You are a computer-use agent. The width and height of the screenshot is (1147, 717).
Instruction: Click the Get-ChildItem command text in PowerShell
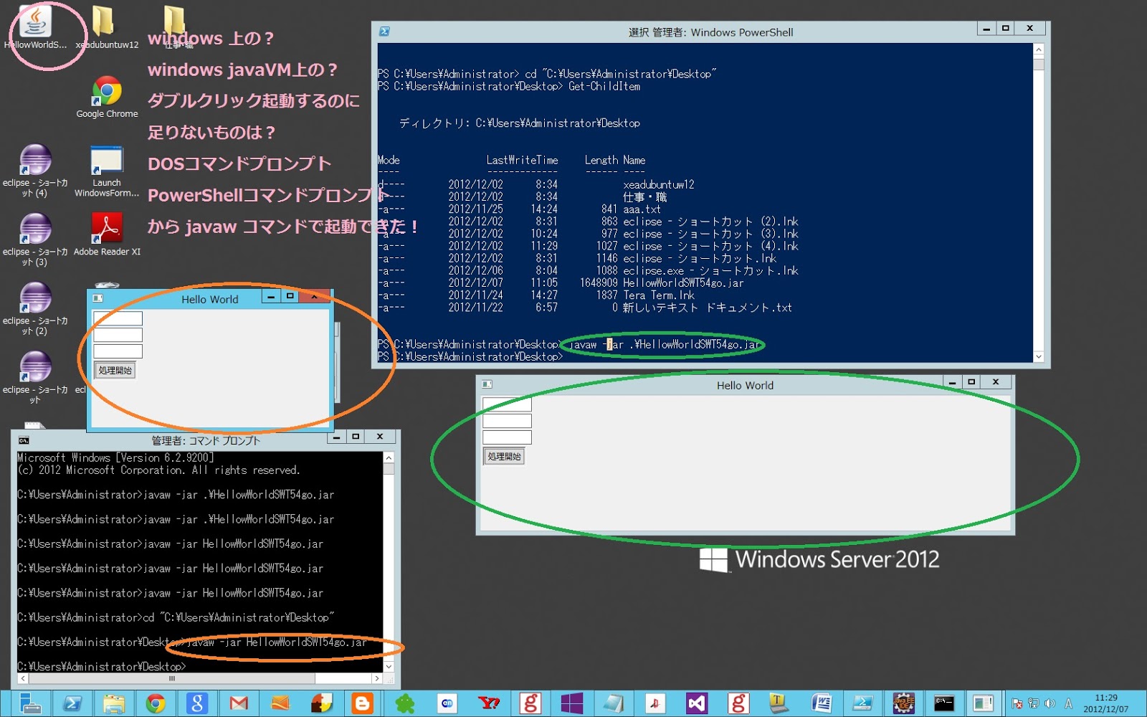tap(604, 86)
